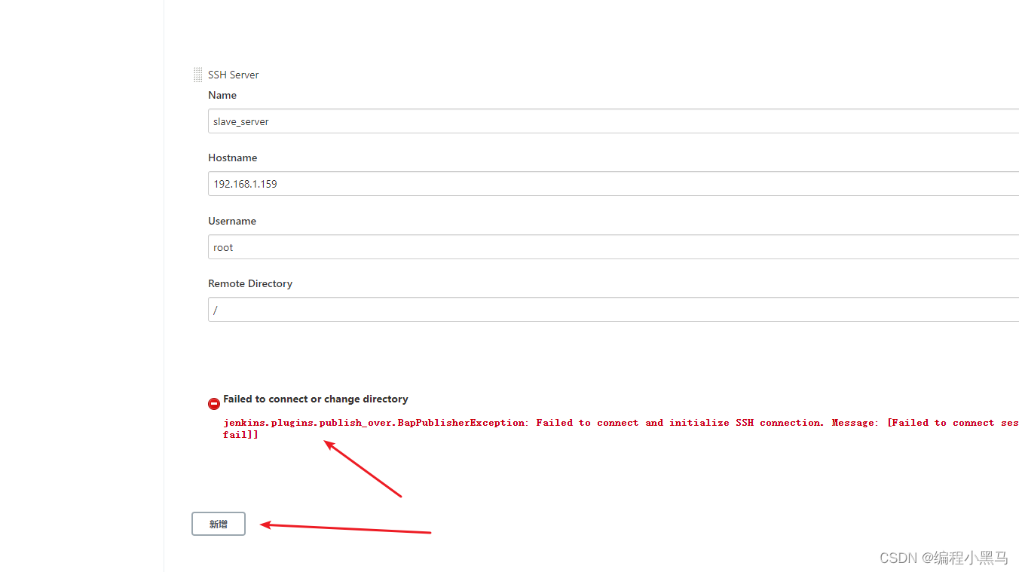Focus the Name field containing slave_server
Screen dimensions: 1019x572
614,121
